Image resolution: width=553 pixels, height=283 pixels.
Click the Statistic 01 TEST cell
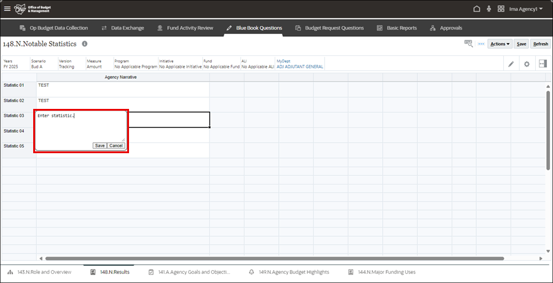coord(122,85)
